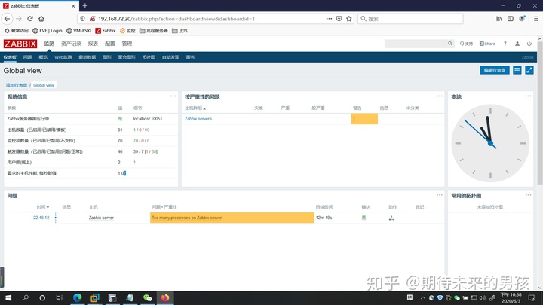
Task: Sort problems by time column header
Action: 42,207
